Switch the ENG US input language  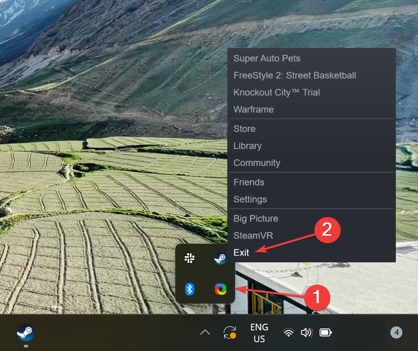click(x=259, y=333)
